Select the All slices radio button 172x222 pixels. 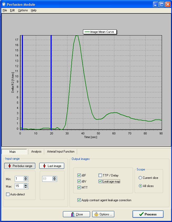point(140,186)
